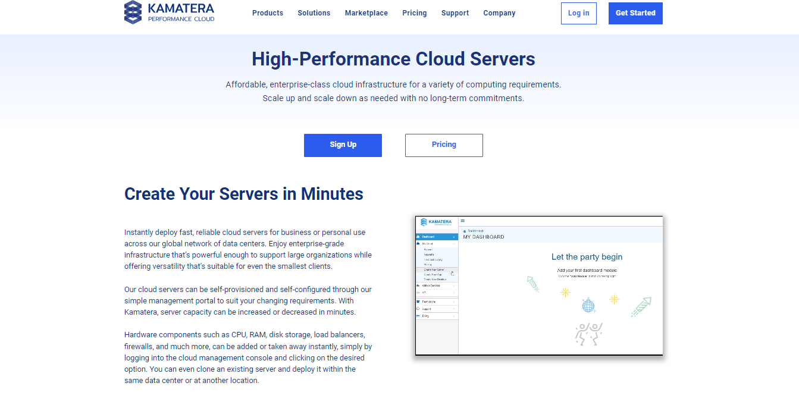799x411 pixels.
Task: Collapse the My Cloud section chevron
Action: 454,243
